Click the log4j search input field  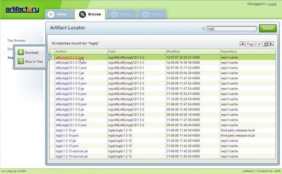coord(232,29)
